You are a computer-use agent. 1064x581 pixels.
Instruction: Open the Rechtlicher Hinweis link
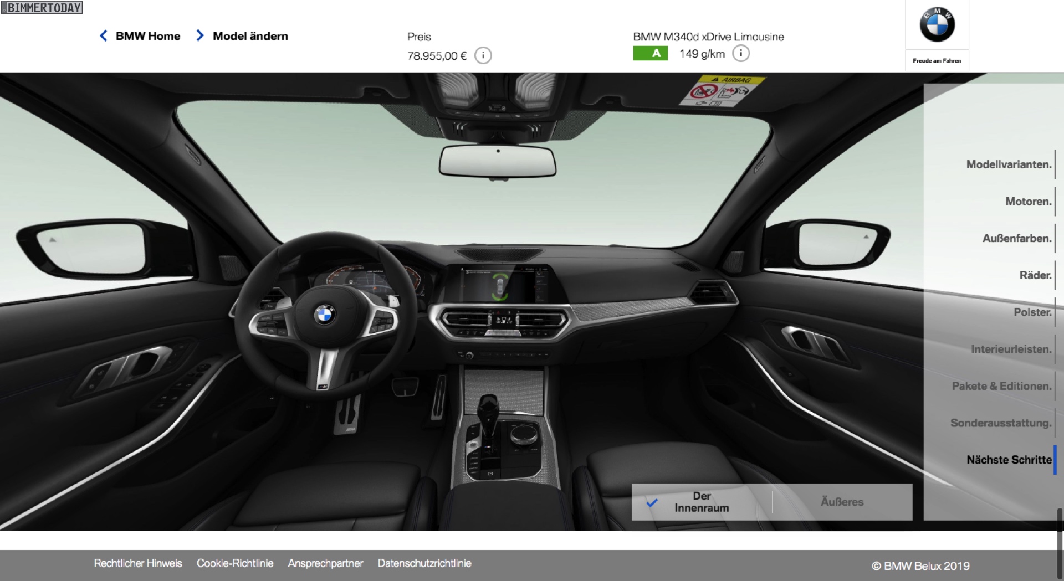click(138, 563)
